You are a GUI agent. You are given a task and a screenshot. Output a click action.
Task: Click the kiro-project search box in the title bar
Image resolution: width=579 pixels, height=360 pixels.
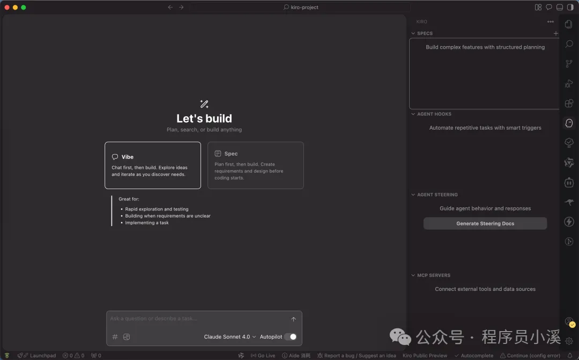point(301,7)
